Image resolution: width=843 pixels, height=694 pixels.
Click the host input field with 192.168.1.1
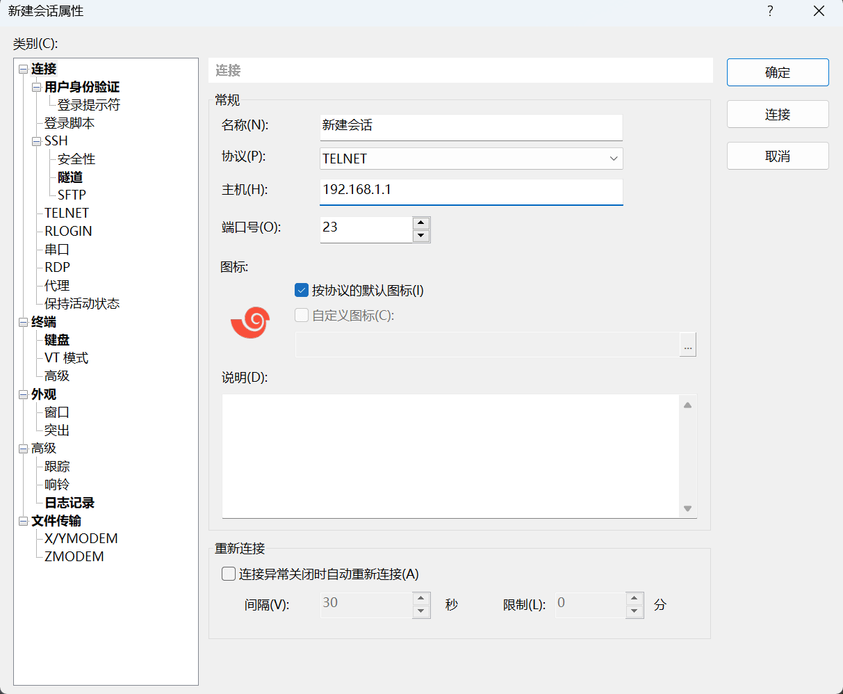pos(471,191)
